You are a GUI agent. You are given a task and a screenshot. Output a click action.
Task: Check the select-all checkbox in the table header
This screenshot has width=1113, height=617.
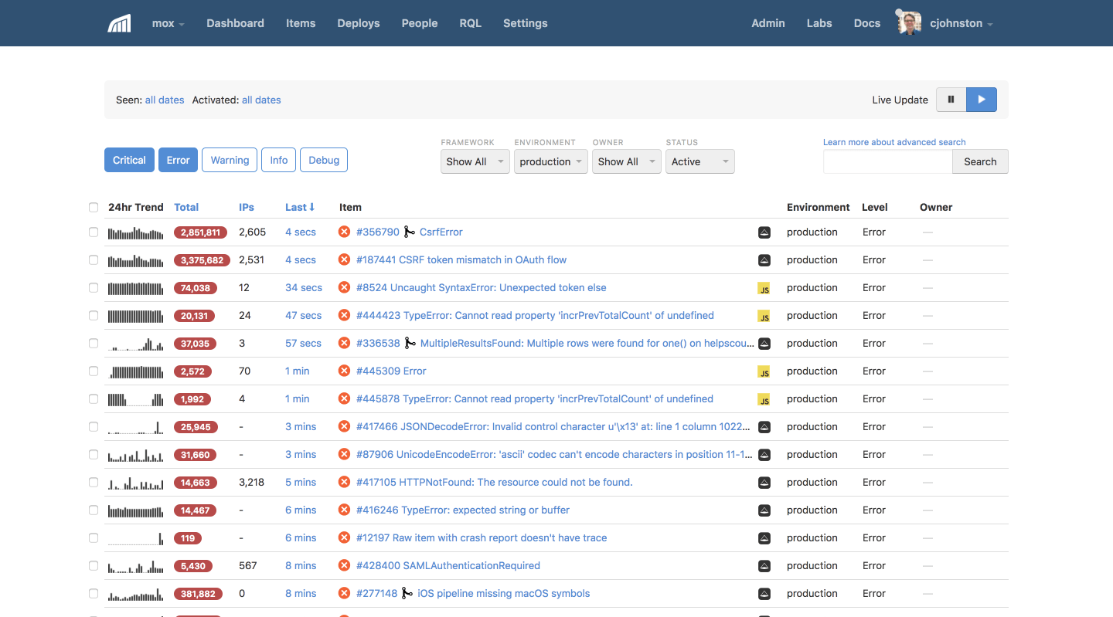point(94,207)
